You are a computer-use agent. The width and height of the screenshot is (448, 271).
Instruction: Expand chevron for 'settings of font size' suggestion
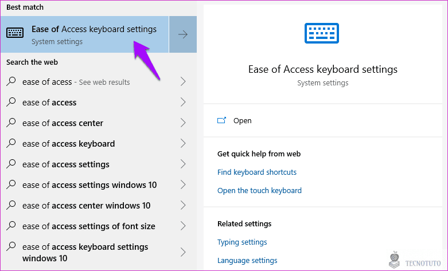[183, 226]
